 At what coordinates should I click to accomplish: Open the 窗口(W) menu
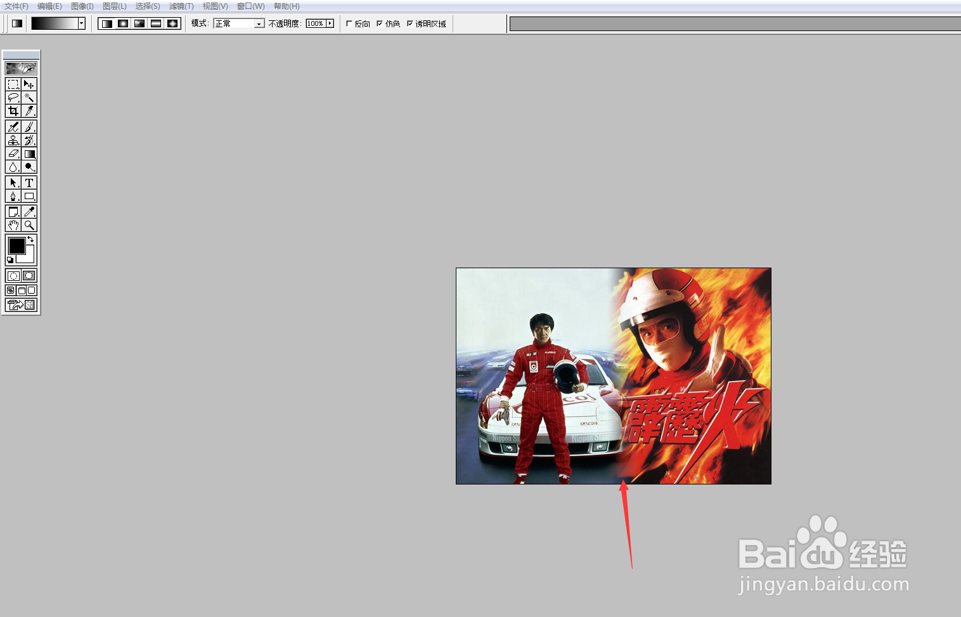tap(251, 6)
